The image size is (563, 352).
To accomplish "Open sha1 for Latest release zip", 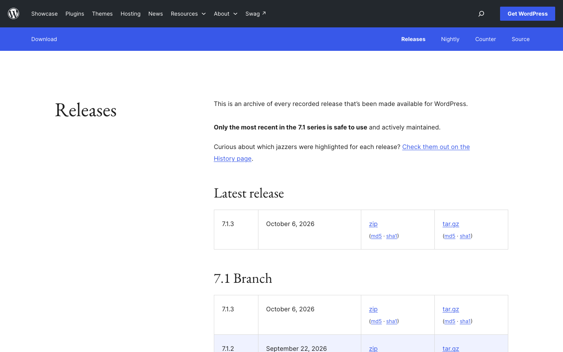I will coord(392,236).
